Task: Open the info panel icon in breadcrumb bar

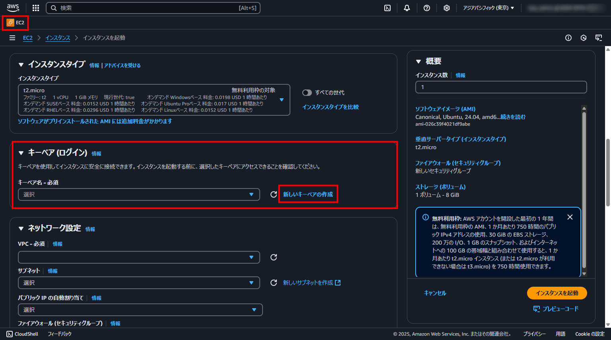Action: pyautogui.click(x=568, y=38)
